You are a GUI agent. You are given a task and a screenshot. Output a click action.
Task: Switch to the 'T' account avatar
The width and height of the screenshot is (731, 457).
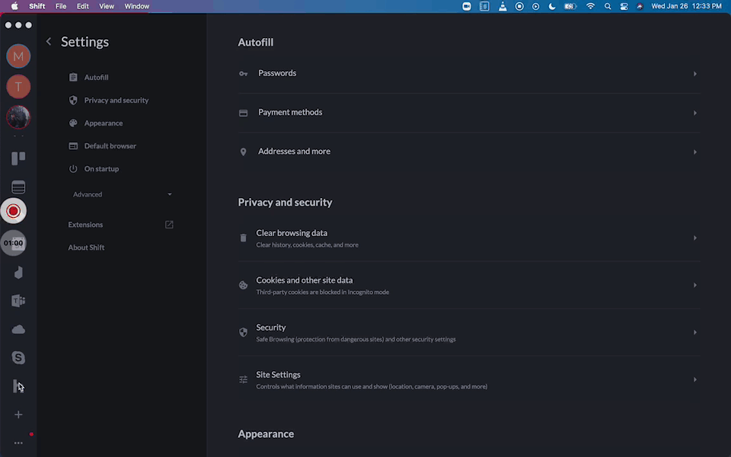click(x=18, y=87)
